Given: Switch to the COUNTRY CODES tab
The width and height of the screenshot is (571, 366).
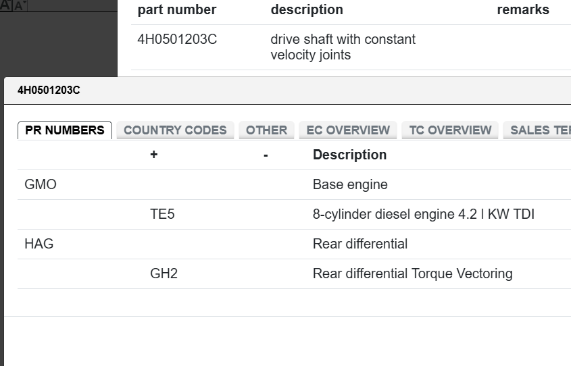Looking at the screenshot, I should point(175,130).
